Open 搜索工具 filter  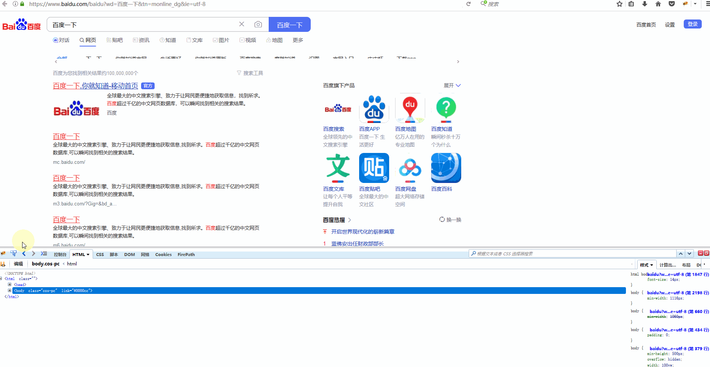point(250,73)
